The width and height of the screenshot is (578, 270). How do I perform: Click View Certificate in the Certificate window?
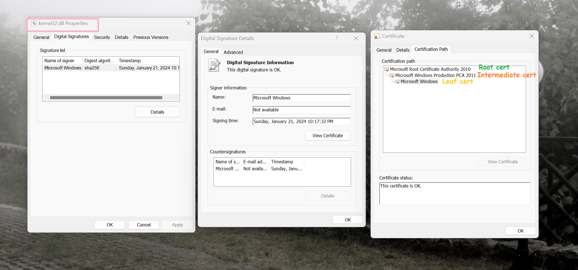[x=503, y=162]
